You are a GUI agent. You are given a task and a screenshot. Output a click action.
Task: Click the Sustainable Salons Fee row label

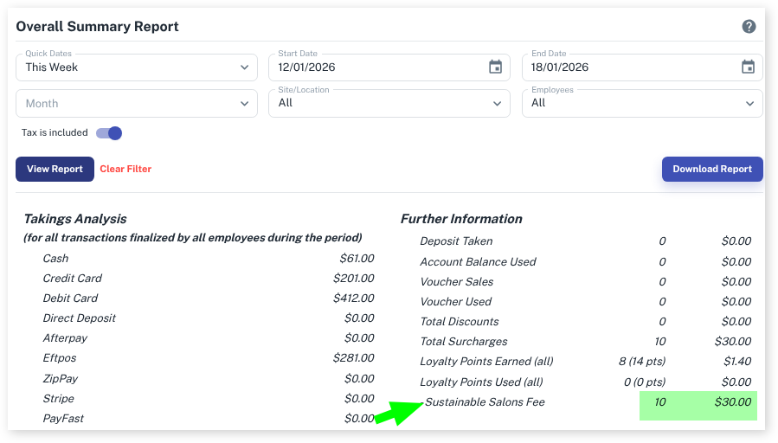pos(485,402)
